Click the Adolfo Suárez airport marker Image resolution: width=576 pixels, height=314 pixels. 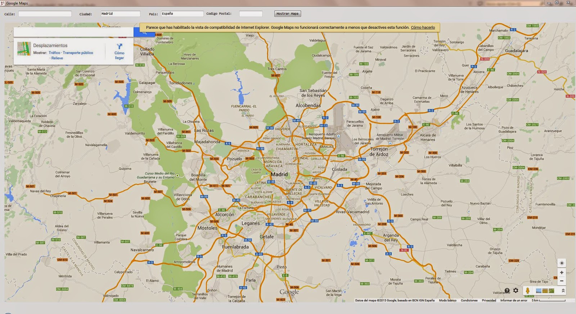point(338,136)
